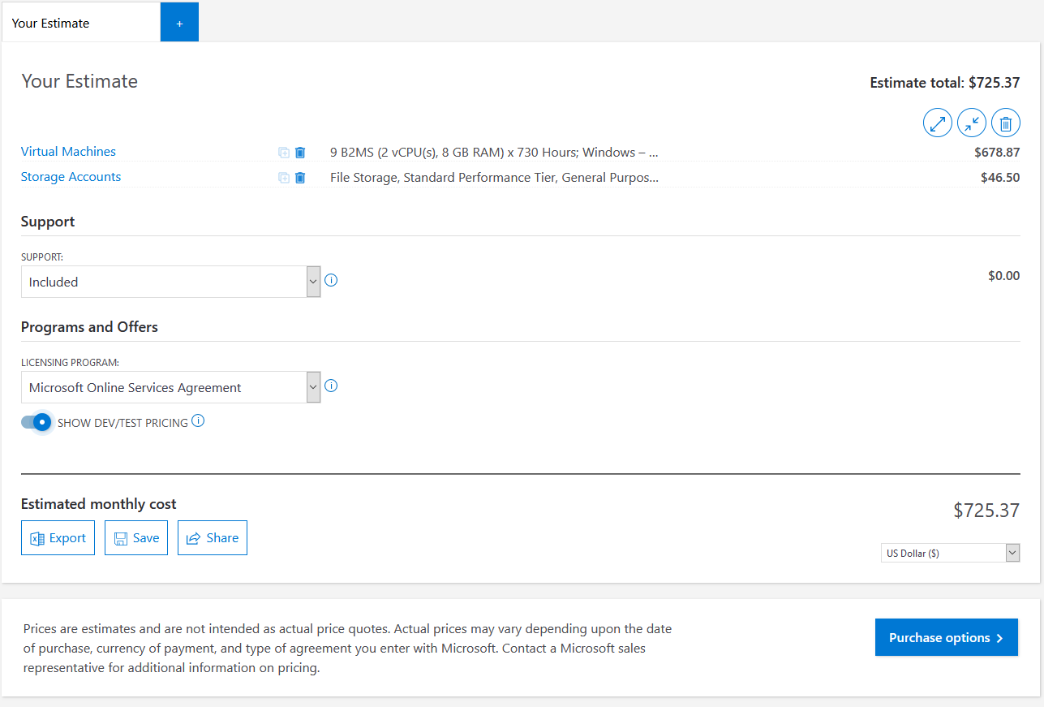The height and width of the screenshot is (707, 1044).
Task: Clone the Storage Accounts row
Action: click(x=284, y=178)
